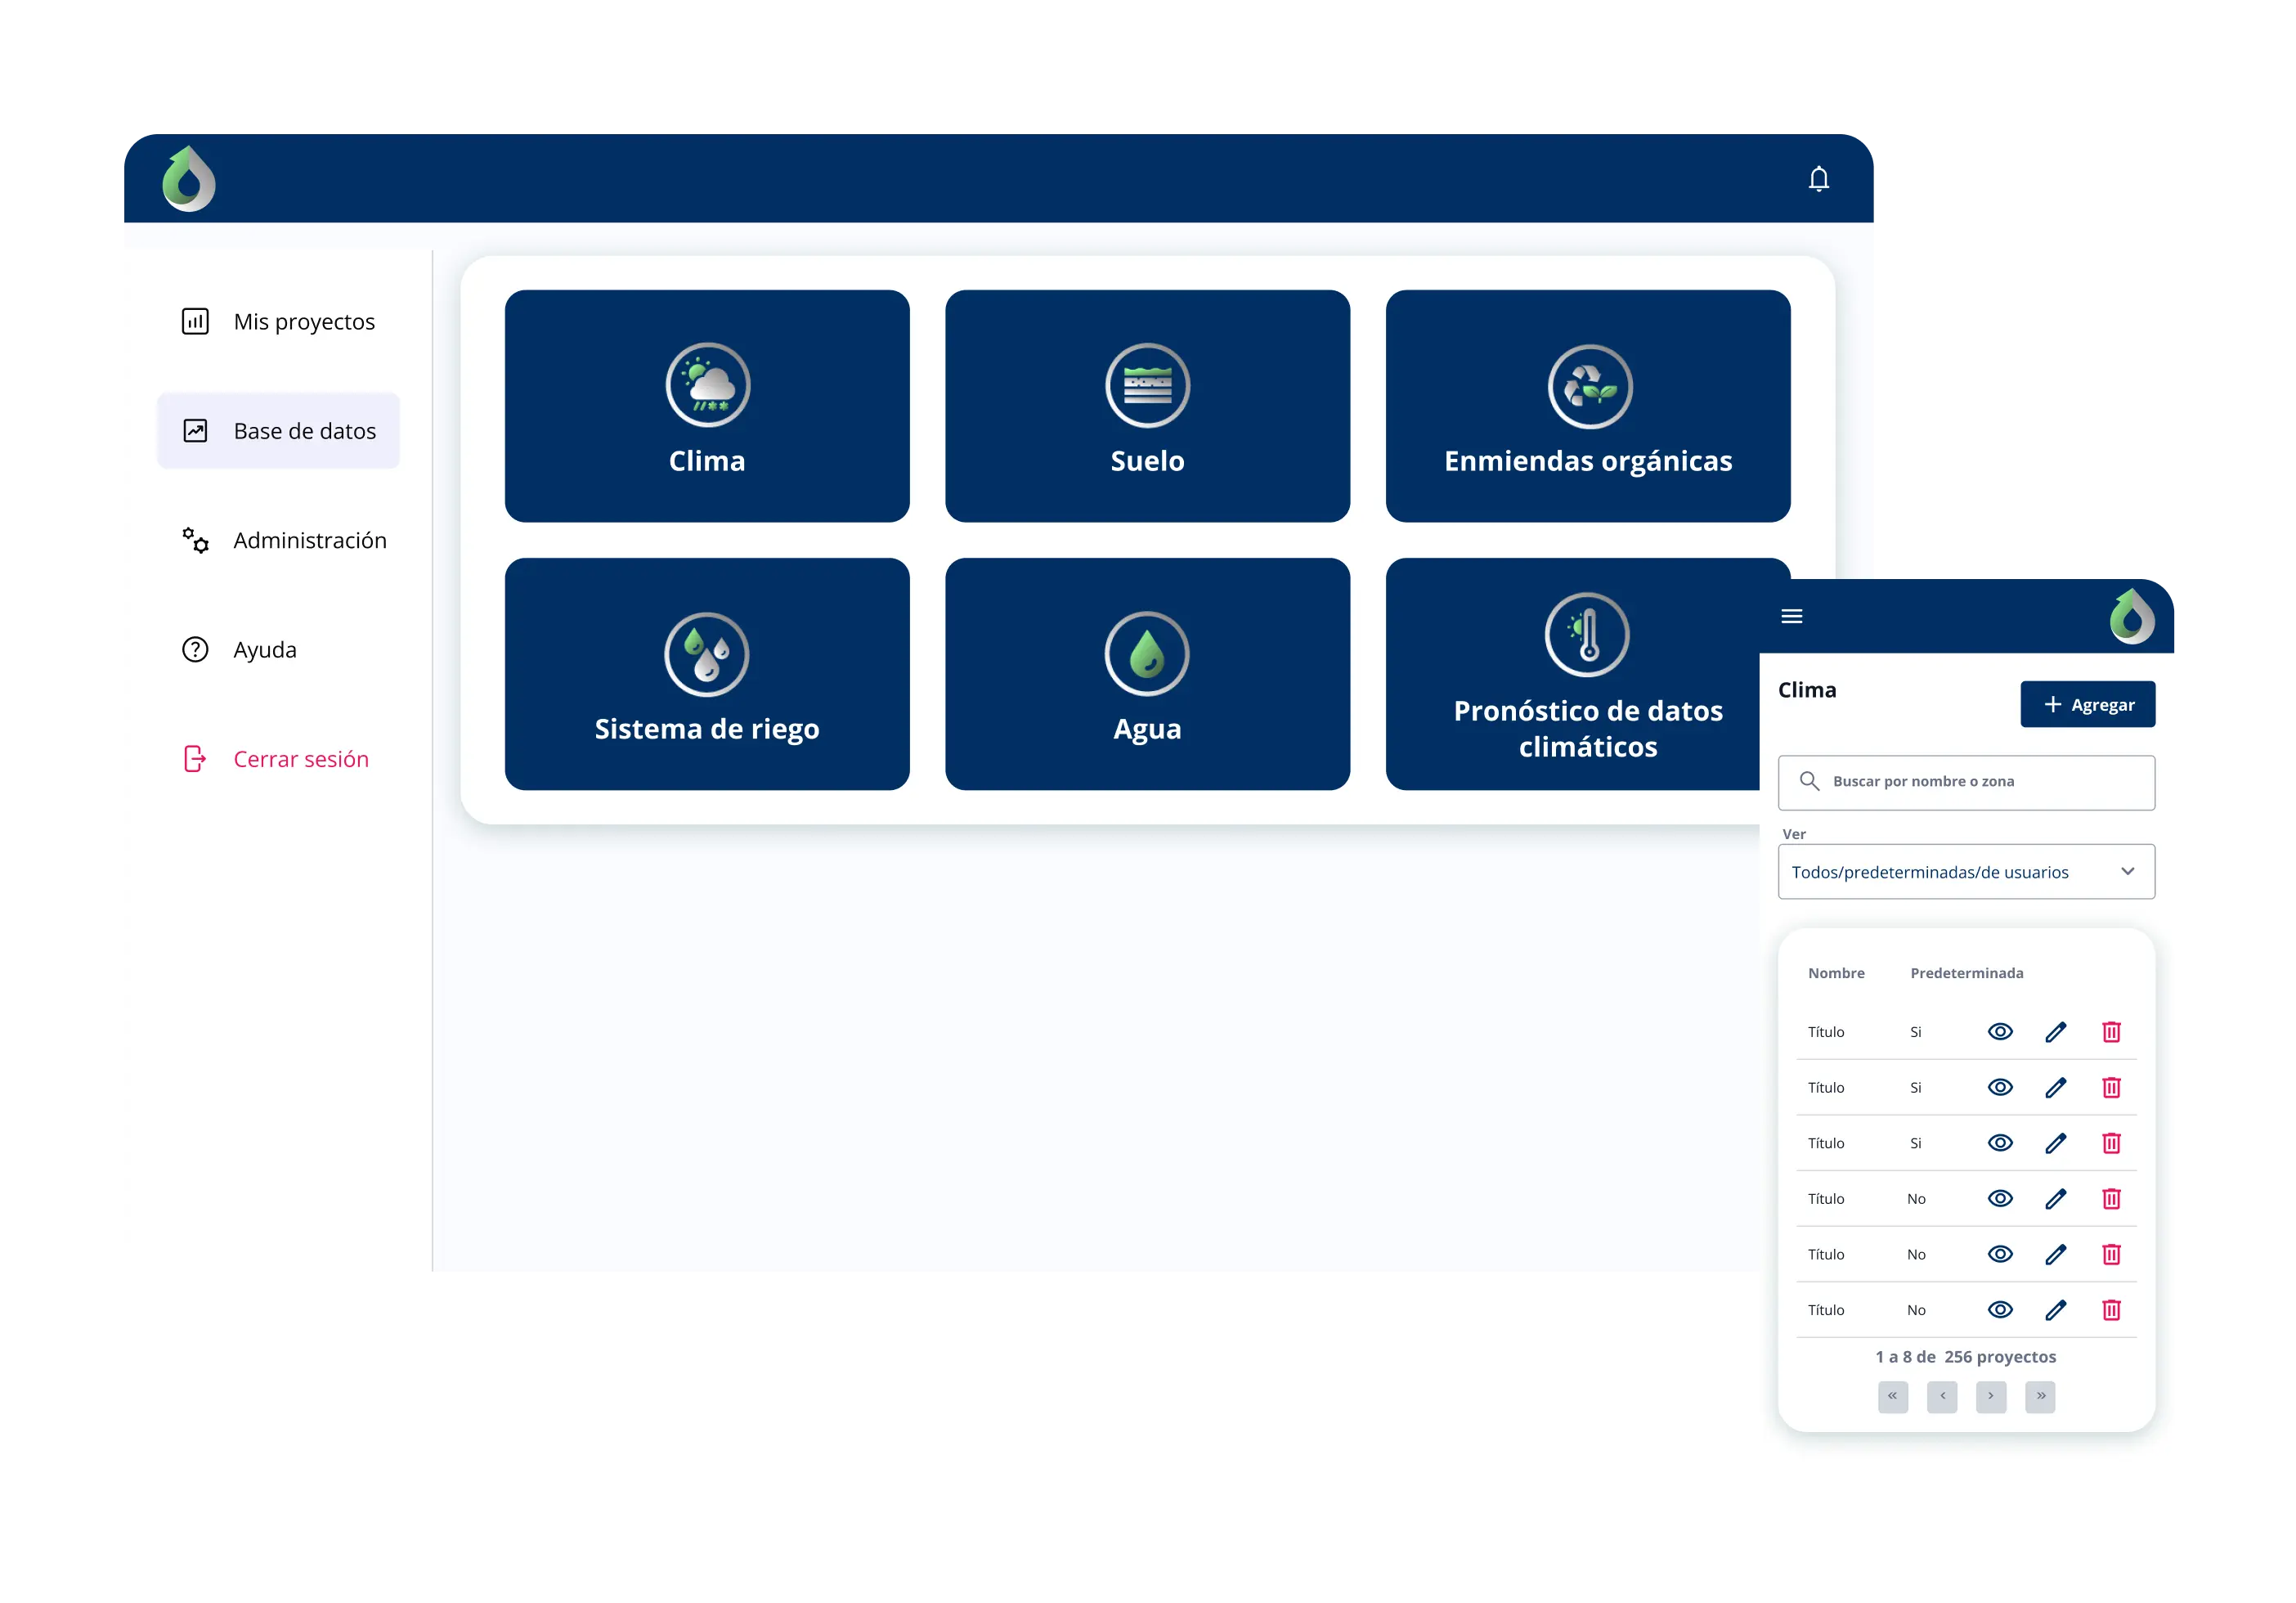This screenshot has height=1603, width=2296.
Task: Open the Sistema de riego card
Action: pyautogui.click(x=707, y=673)
